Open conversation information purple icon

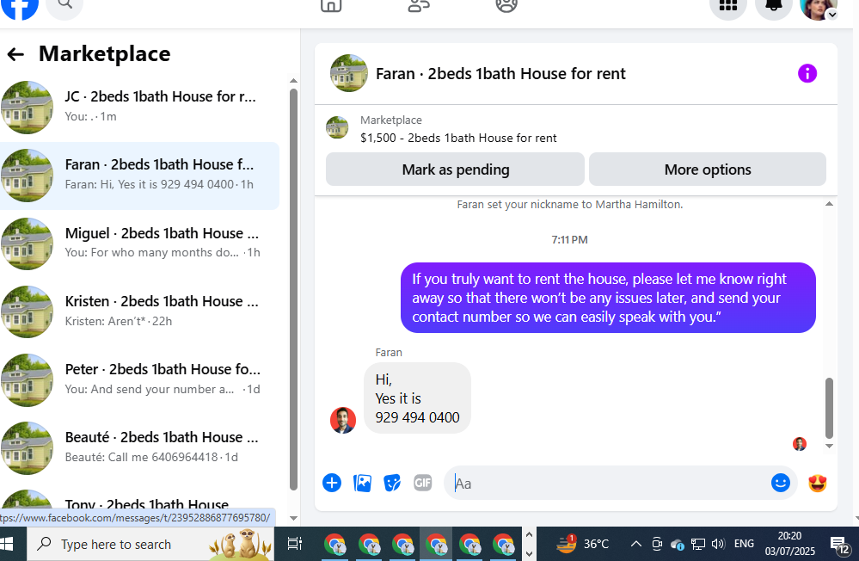pyautogui.click(x=807, y=73)
